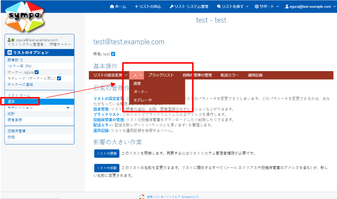Open the ブラックリスト menu item

tap(161, 75)
